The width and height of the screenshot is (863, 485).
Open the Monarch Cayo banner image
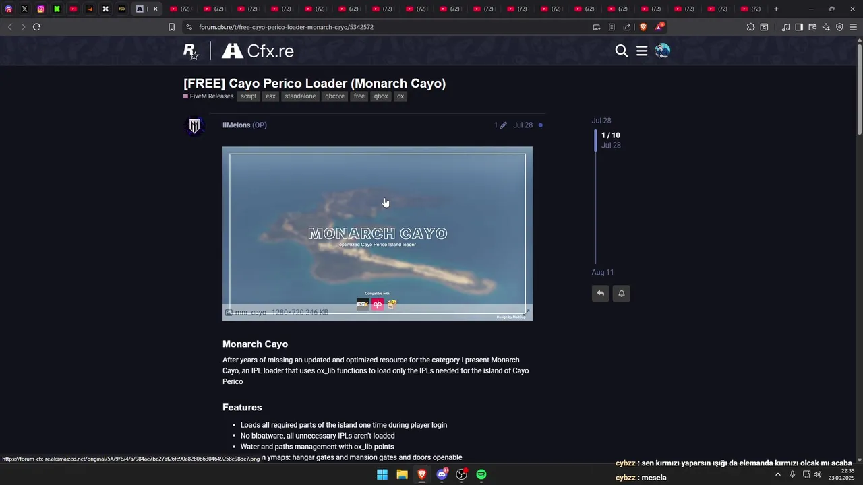[x=378, y=233]
